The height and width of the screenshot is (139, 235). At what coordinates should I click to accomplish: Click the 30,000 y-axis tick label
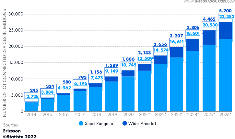(x=15, y=14)
